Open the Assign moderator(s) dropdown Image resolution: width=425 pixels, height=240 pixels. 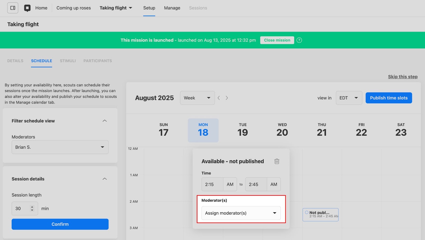241,213
